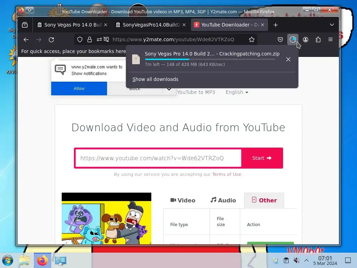Click the Firefox taskbar icon
Viewport: 357px width, 268px height.
(x=42, y=260)
